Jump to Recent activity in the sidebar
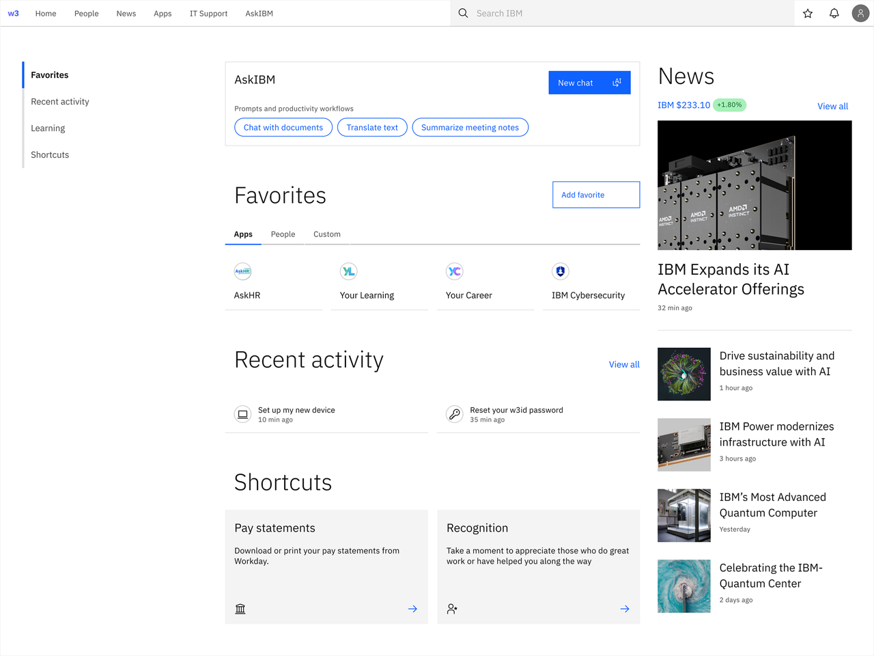Viewport: 874px width, 656px height. pyautogui.click(x=60, y=102)
